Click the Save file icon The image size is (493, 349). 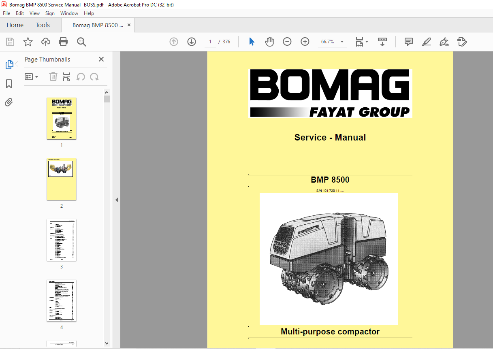(x=10, y=42)
